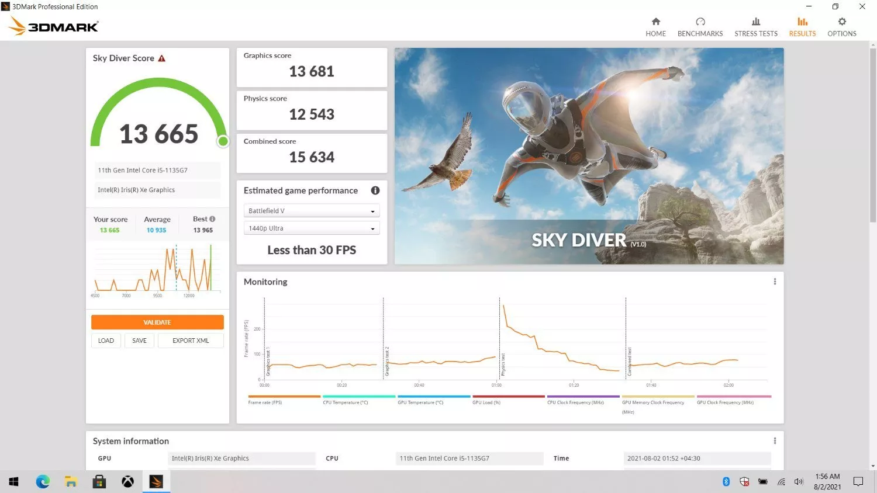Click the Intel(R) Iris(R) Xe Graphics label under score
Screen dimensions: 877x493
157,190
